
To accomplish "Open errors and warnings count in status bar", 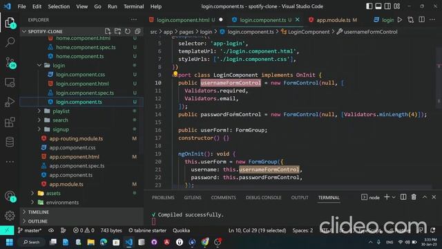I will 84,230.
